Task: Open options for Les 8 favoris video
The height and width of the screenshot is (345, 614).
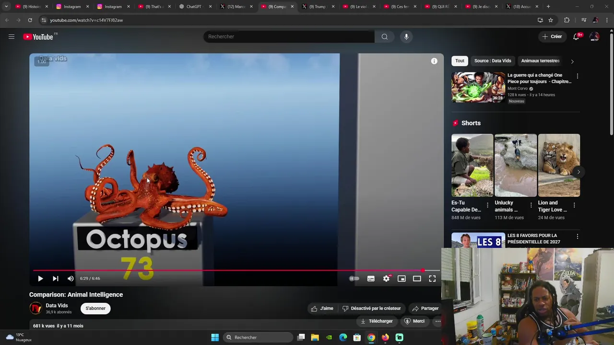Action: tap(577, 237)
